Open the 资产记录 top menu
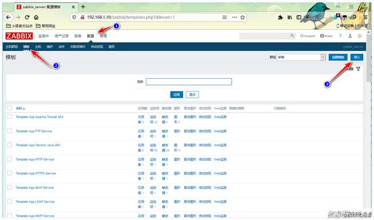 [x=62, y=36]
